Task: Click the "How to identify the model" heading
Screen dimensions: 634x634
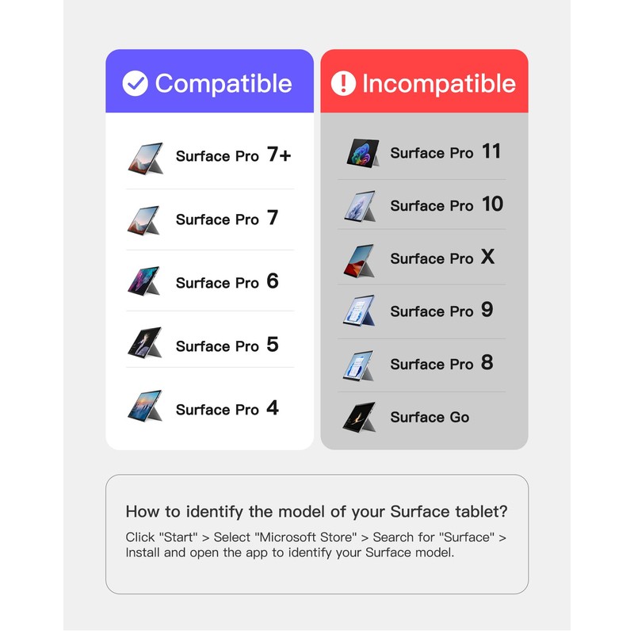Action: [x=316, y=511]
